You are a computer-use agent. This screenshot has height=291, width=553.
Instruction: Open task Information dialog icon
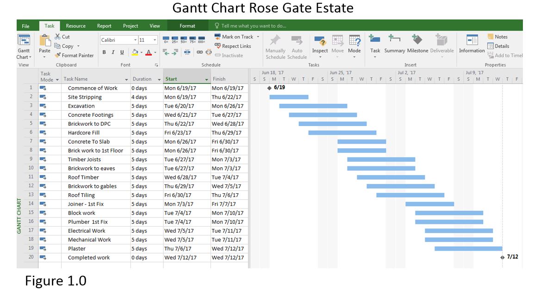(x=472, y=45)
